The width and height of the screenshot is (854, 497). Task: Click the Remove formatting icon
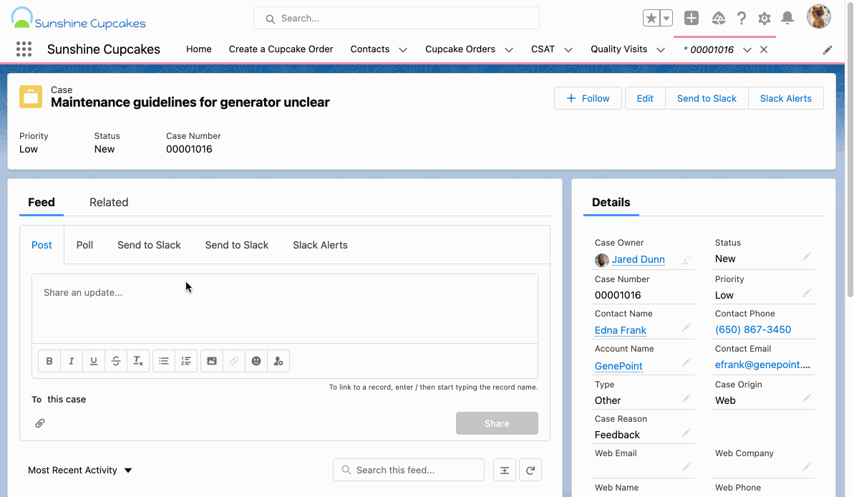pos(138,361)
